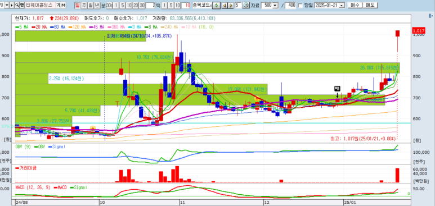Click the small panel icon at top-right edge
The image size is (435, 206).
click(x=431, y=16)
